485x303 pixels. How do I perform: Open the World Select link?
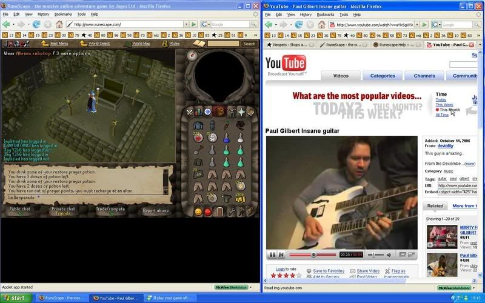click(99, 44)
